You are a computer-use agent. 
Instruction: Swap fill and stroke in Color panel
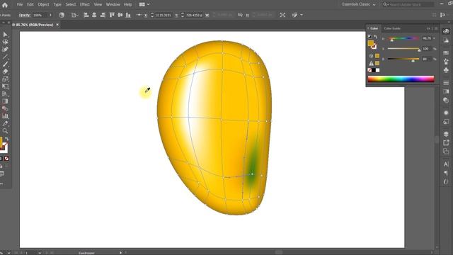(375, 37)
